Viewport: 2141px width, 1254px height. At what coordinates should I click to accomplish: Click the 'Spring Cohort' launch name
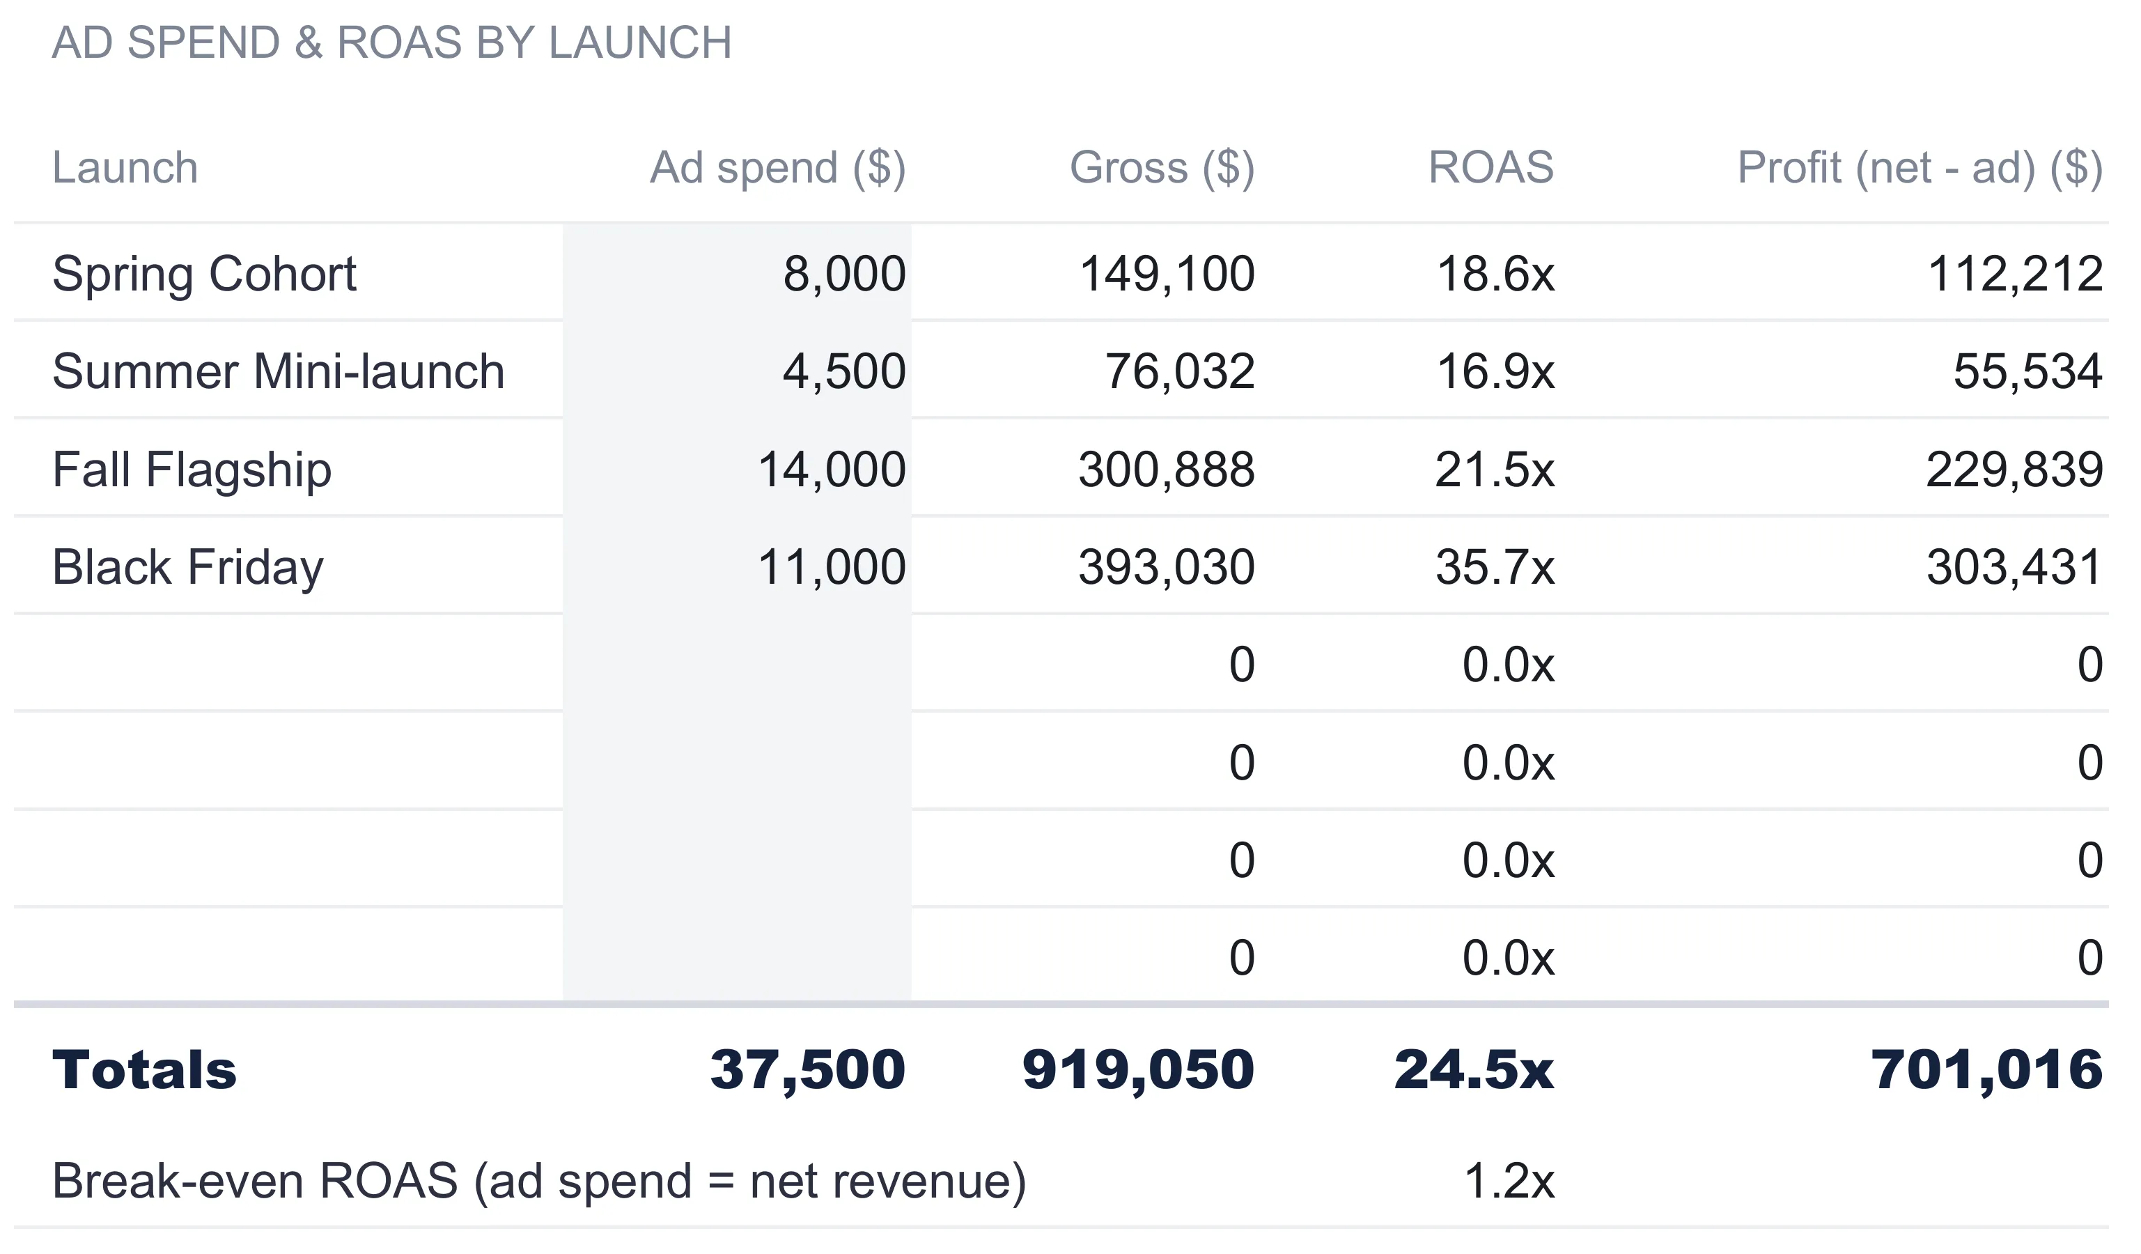tap(204, 274)
